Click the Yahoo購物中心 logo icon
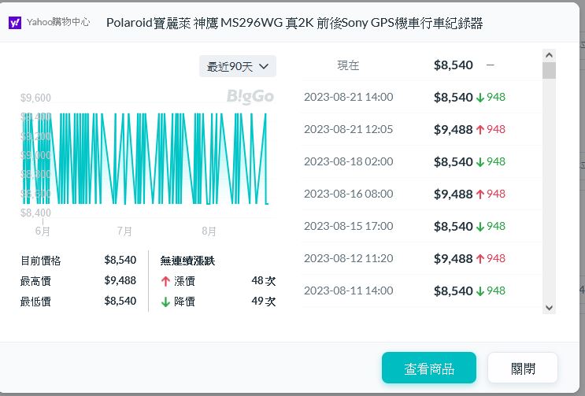 click(x=15, y=23)
